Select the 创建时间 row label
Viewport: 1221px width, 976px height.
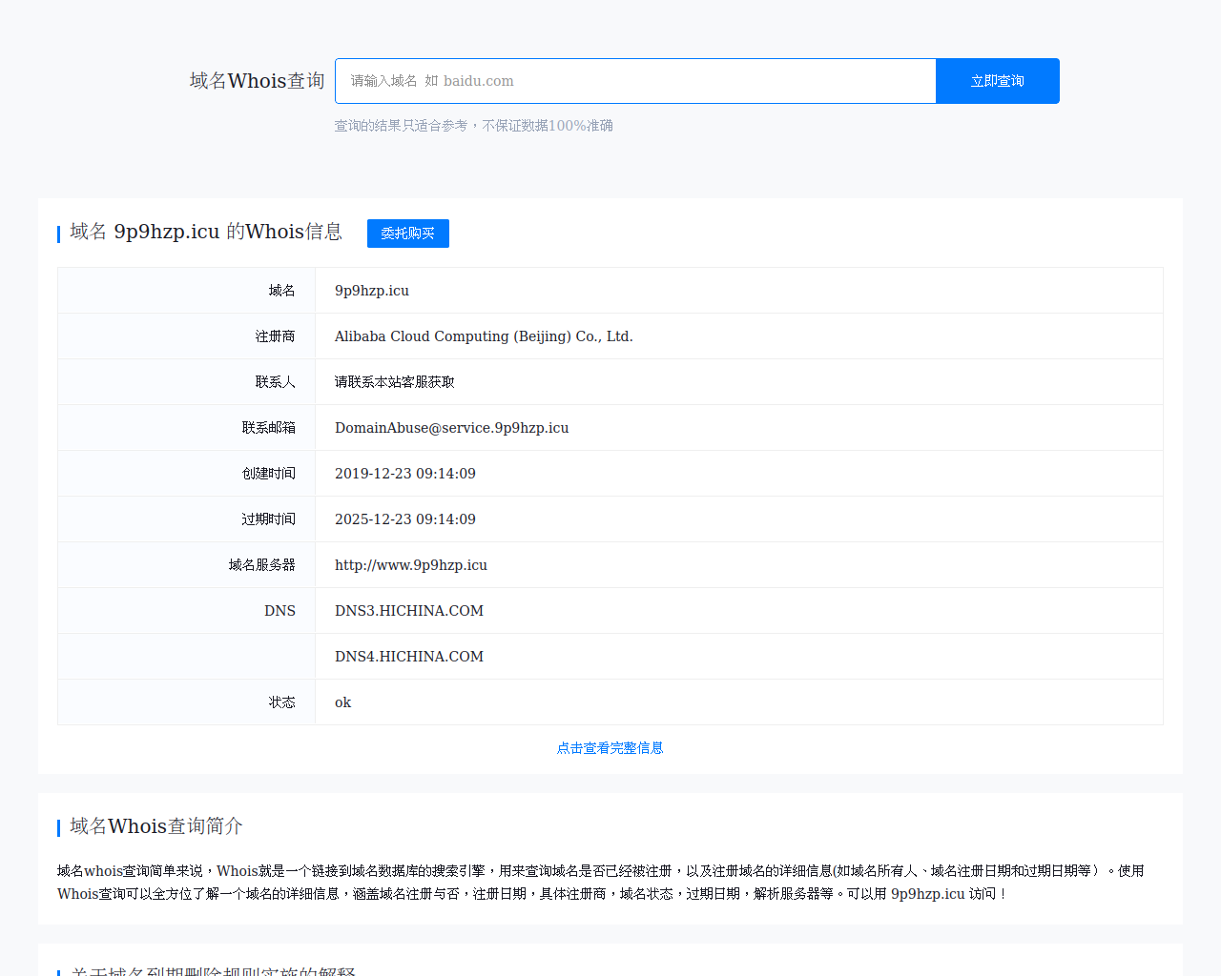pos(268,474)
